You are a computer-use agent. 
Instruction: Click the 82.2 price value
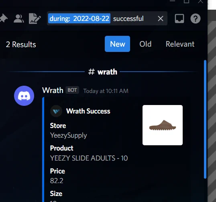pos(57,181)
